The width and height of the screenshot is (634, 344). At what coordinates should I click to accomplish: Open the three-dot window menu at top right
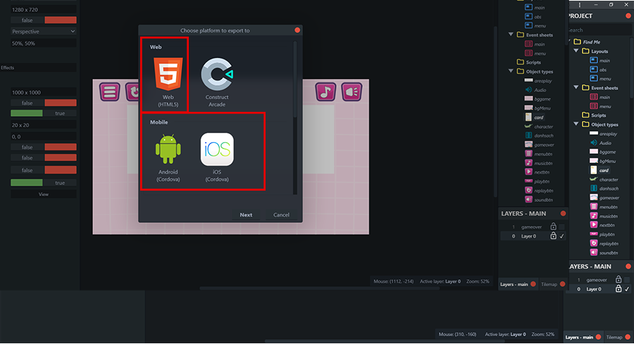(x=580, y=5)
